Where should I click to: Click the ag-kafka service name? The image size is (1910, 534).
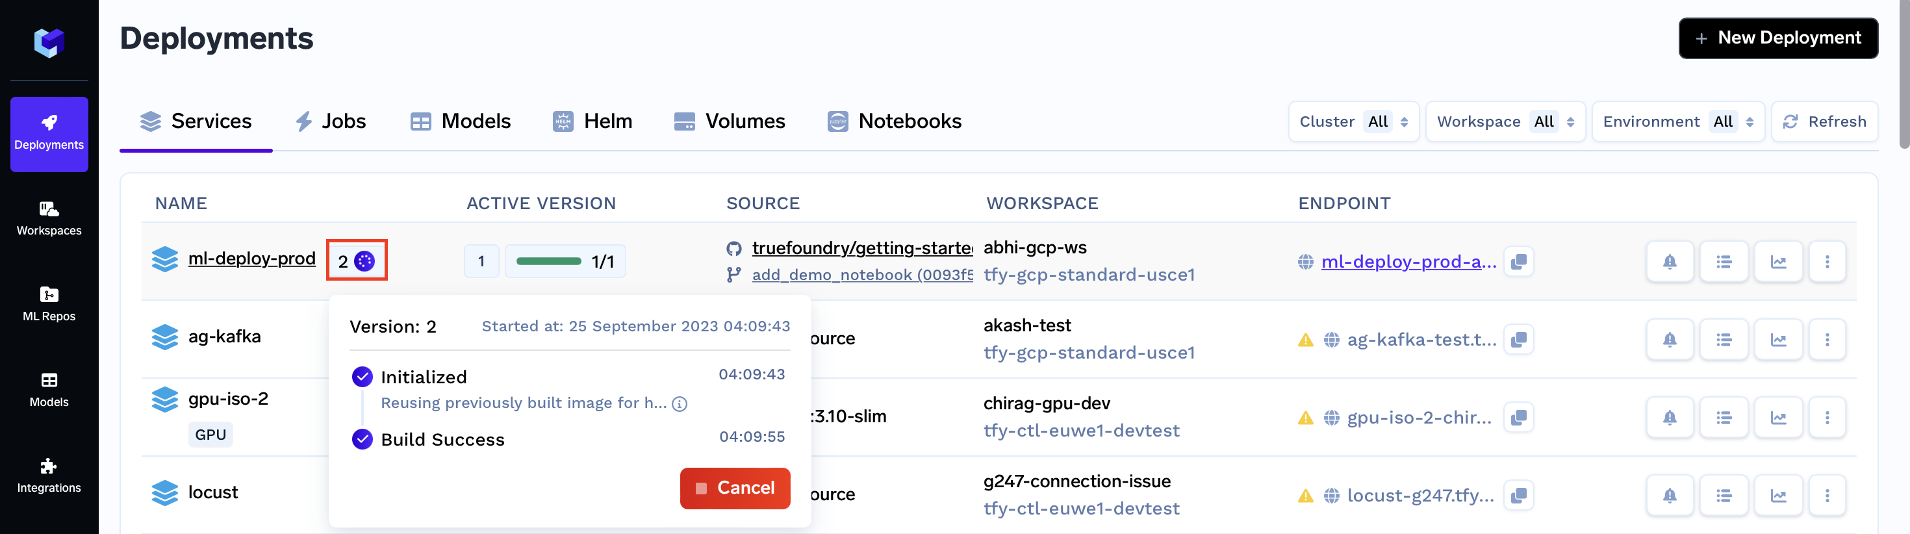coord(225,337)
